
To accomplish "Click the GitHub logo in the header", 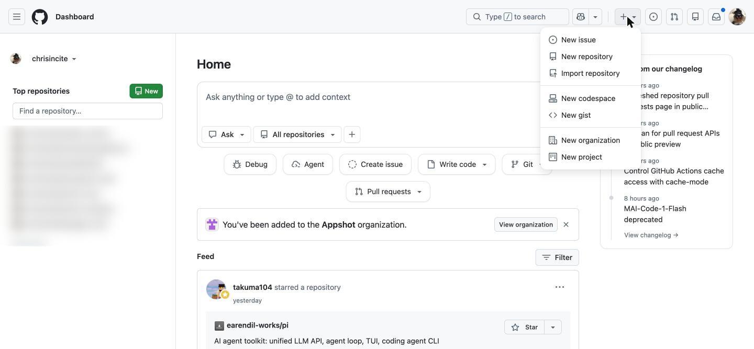I will (40, 17).
